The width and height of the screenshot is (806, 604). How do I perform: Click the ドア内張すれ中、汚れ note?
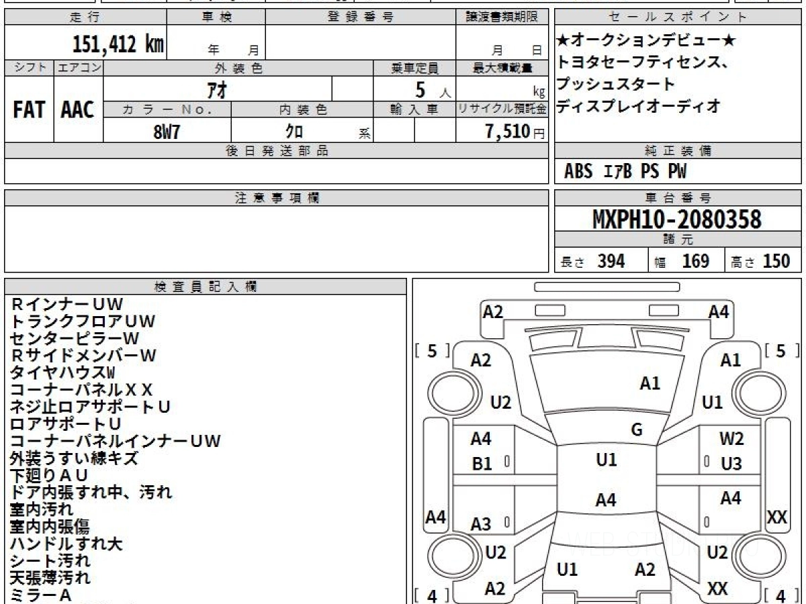click(91, 493)
